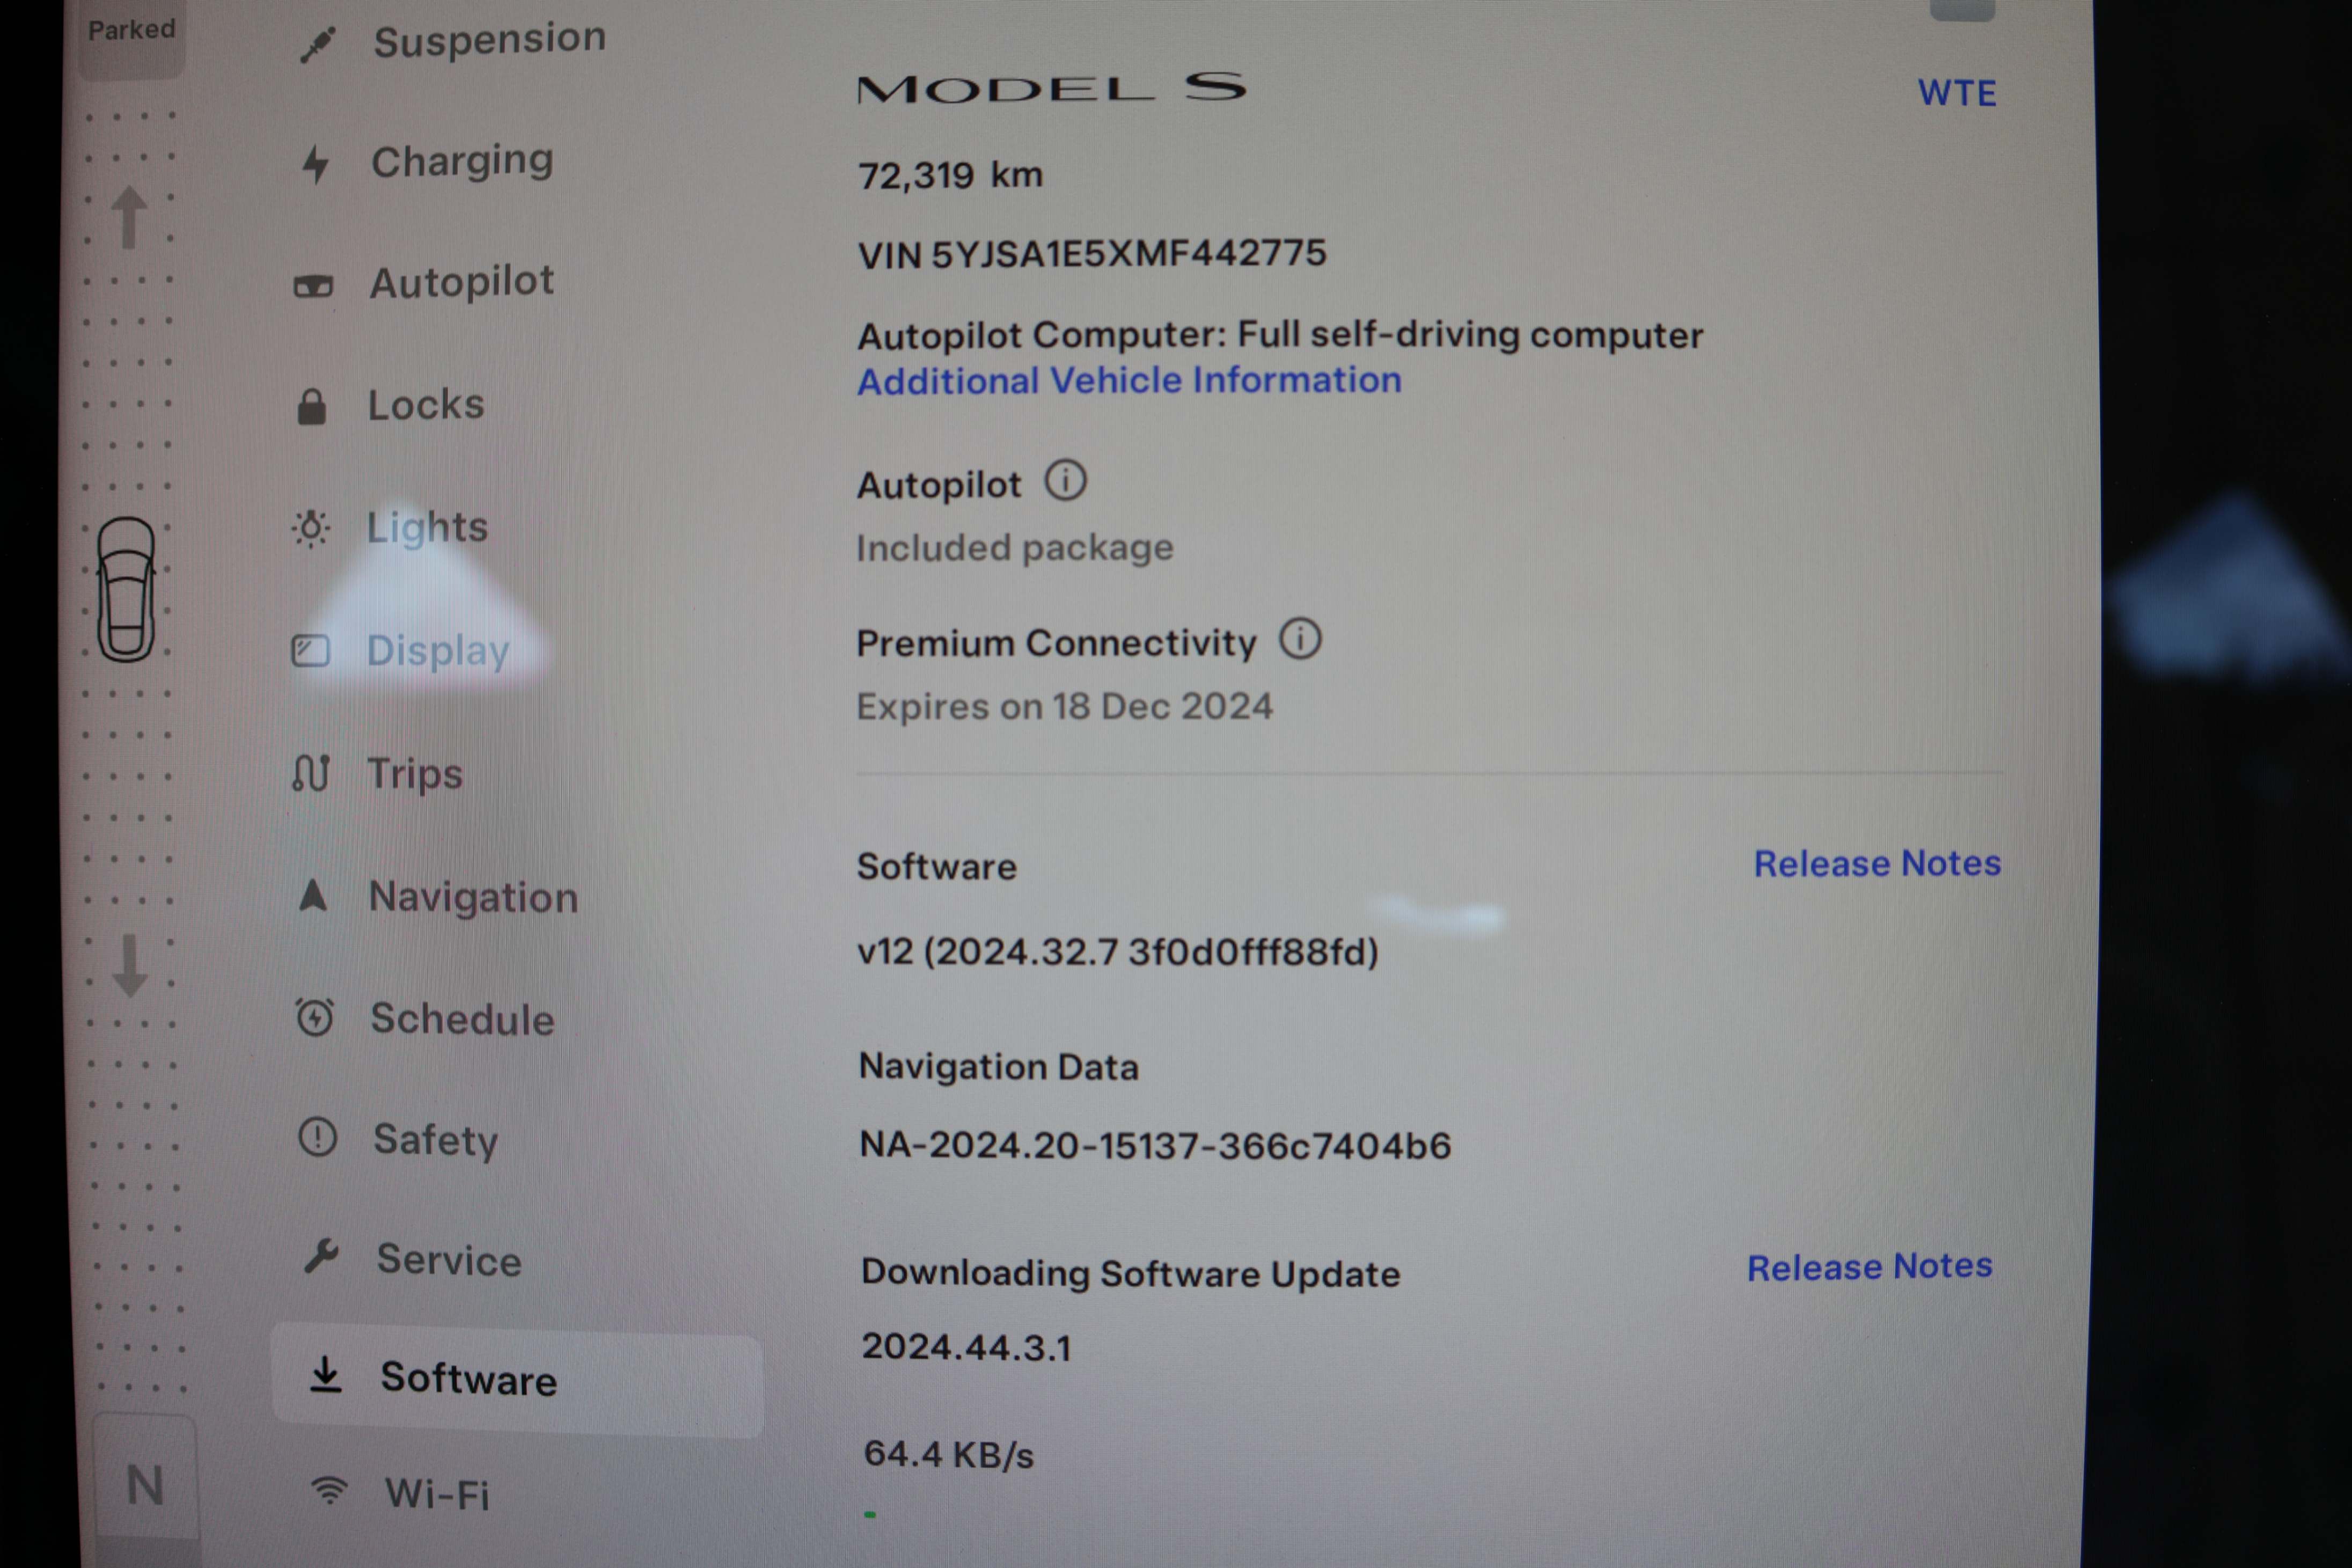
Task: Click the Service wrench icon
Action: pos(321,1256)
